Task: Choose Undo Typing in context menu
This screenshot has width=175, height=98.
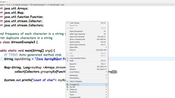Action: pos(87,23)
